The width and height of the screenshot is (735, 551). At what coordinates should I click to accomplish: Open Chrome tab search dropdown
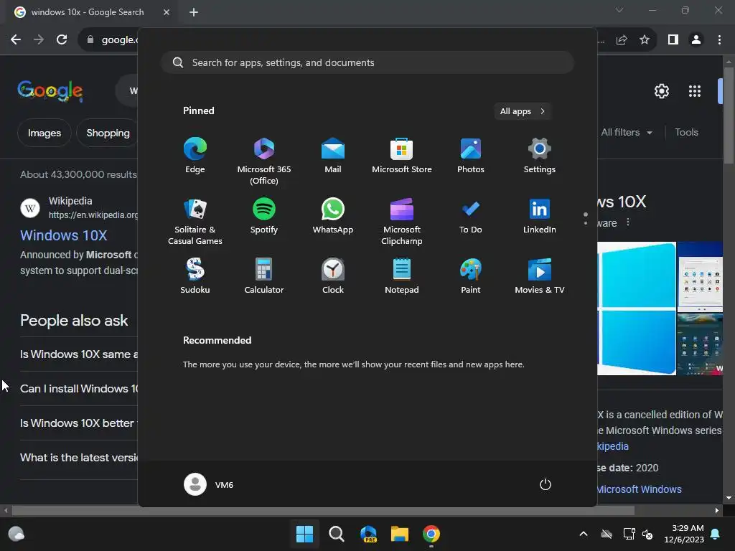coord(619,10)
